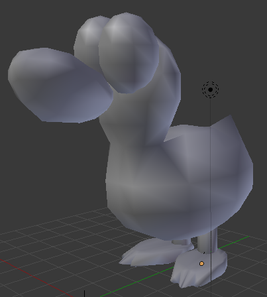Click the duck's front leg cylinder
This screenshot has height=297, width=267.
pos(207,240)
